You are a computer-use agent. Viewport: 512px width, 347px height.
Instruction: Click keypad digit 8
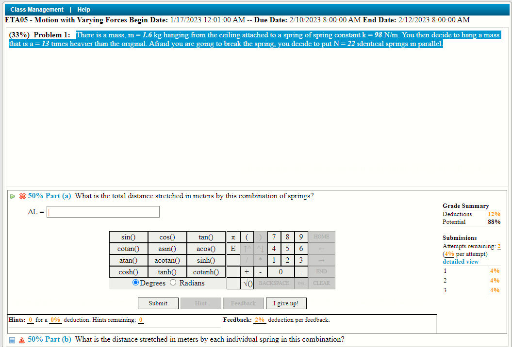tap(287, 237)
